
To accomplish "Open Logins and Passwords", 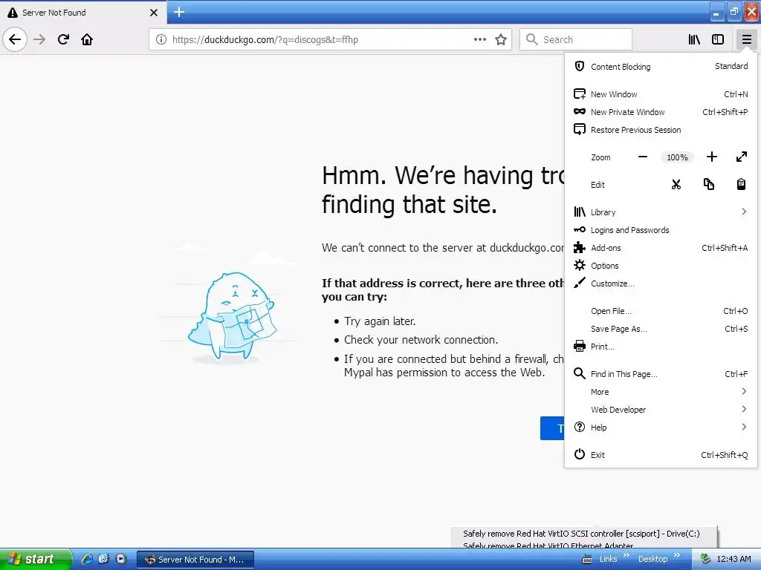I will [661, 230].
